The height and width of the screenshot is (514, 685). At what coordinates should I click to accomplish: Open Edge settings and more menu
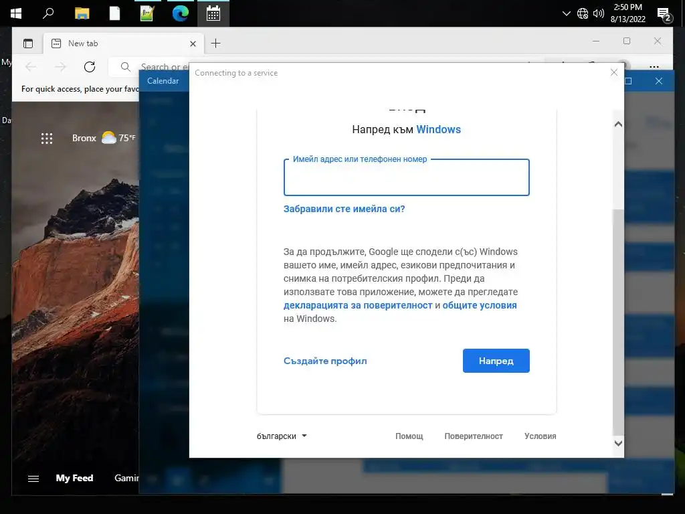click(654, 67)
